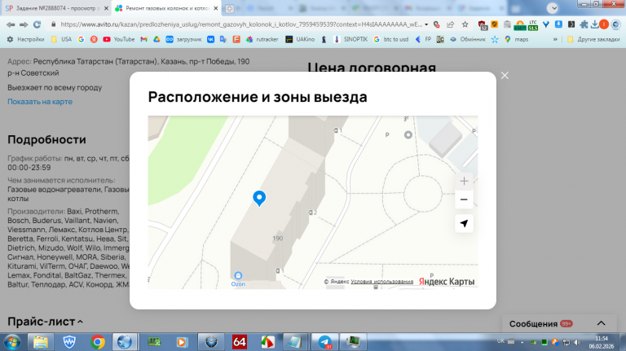Show more bookmarks chevron
This screenshot has width=626, height=351.
coord(555,39)
